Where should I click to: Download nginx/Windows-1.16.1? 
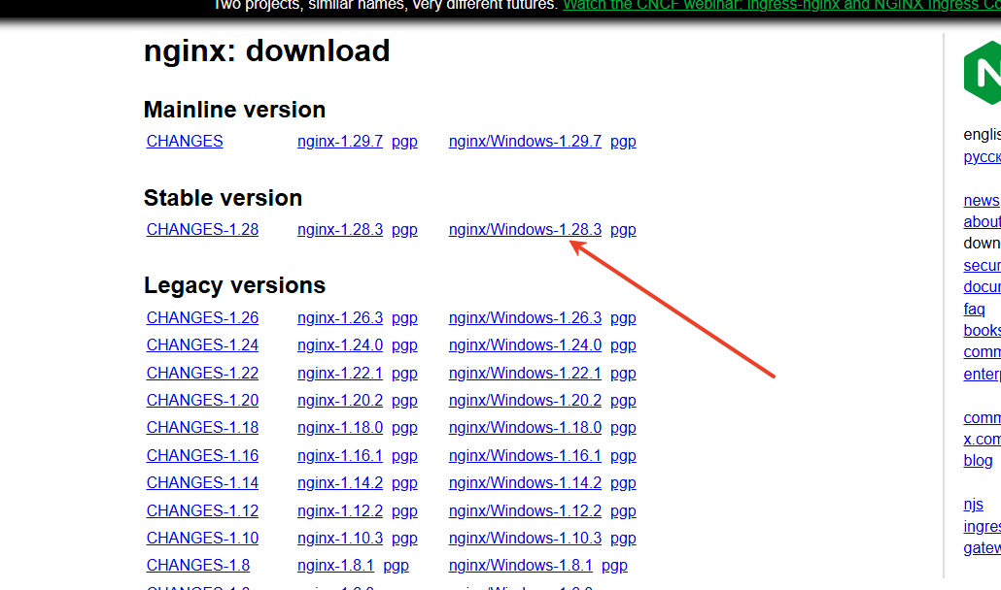coord(525,455)
